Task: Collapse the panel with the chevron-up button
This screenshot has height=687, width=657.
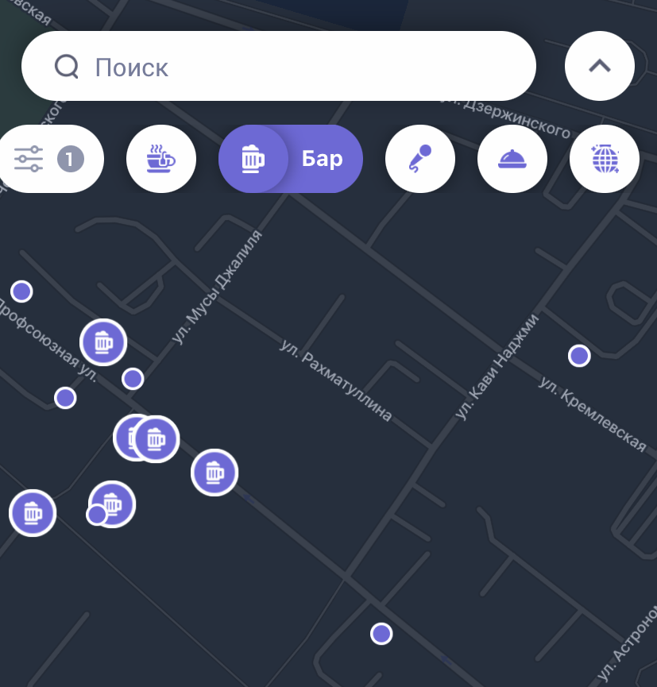Action: [x=599, y=66]
